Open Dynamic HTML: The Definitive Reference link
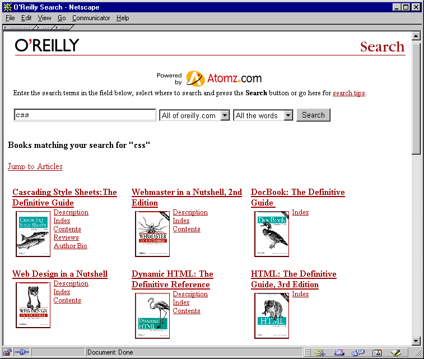 (x=173, y=279)
